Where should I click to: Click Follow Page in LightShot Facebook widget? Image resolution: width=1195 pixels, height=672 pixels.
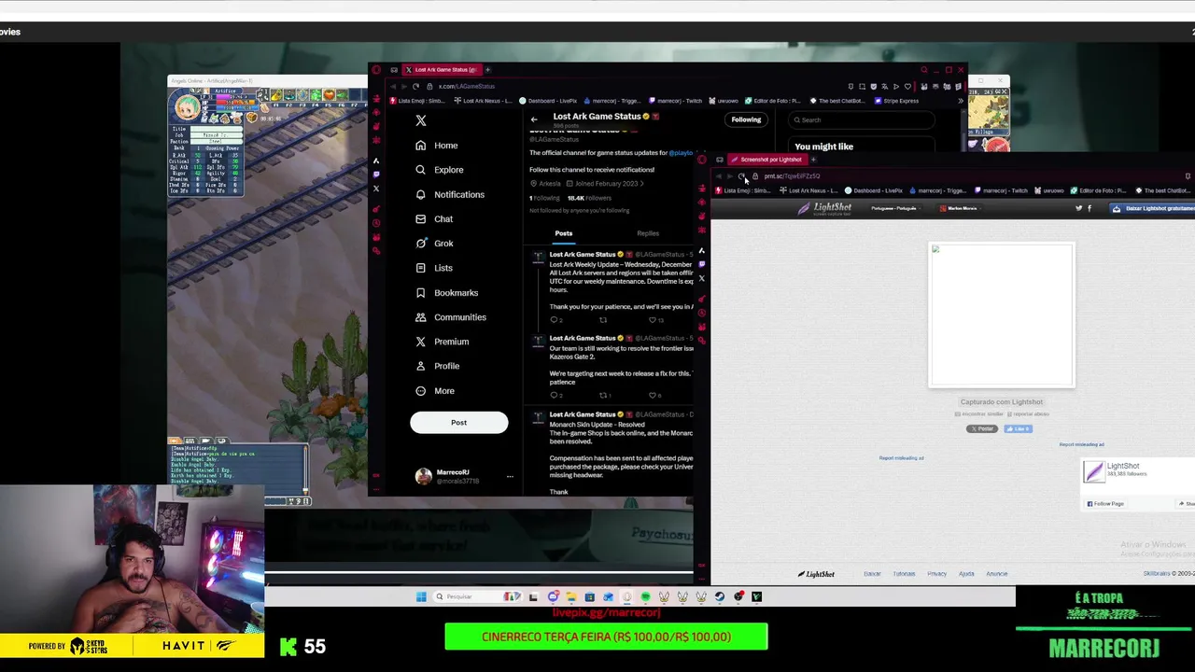1105,504
